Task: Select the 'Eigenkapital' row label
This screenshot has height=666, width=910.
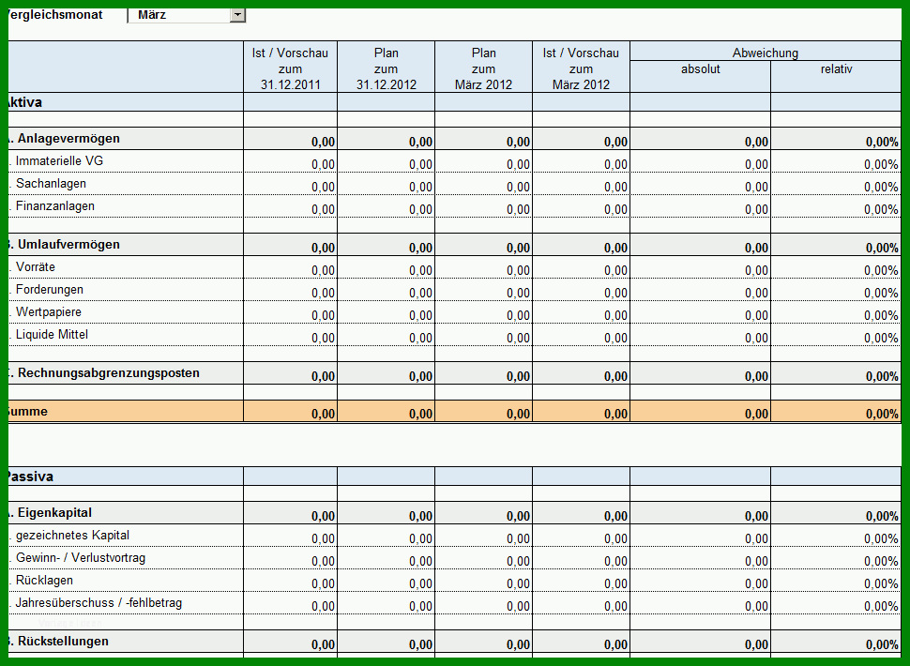Action: pos(54,513)
